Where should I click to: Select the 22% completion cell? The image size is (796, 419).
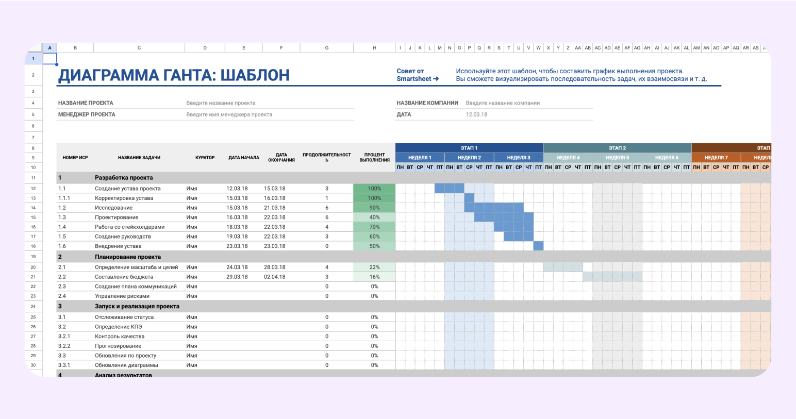[374, 267]
